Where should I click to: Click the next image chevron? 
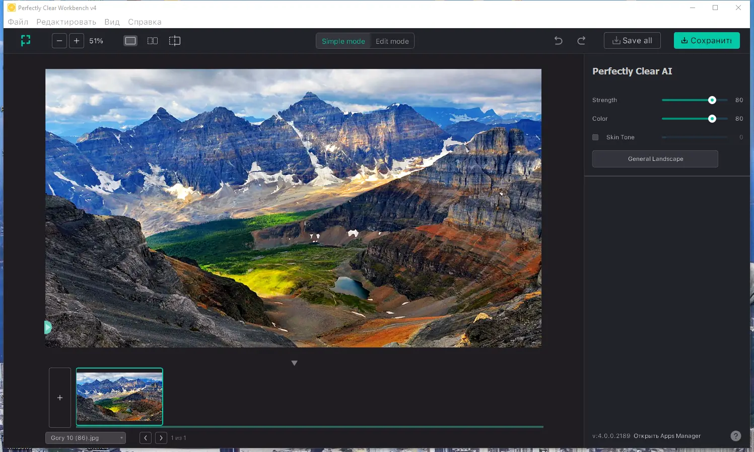tap(161, 437)
